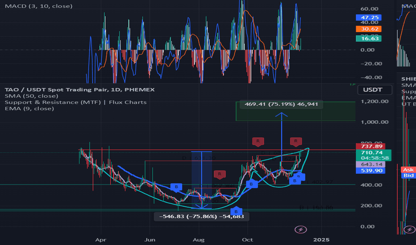Click 400.00 on the price axis
The height and width of the screenshot is (245, 416).
[x=371, y=185]
